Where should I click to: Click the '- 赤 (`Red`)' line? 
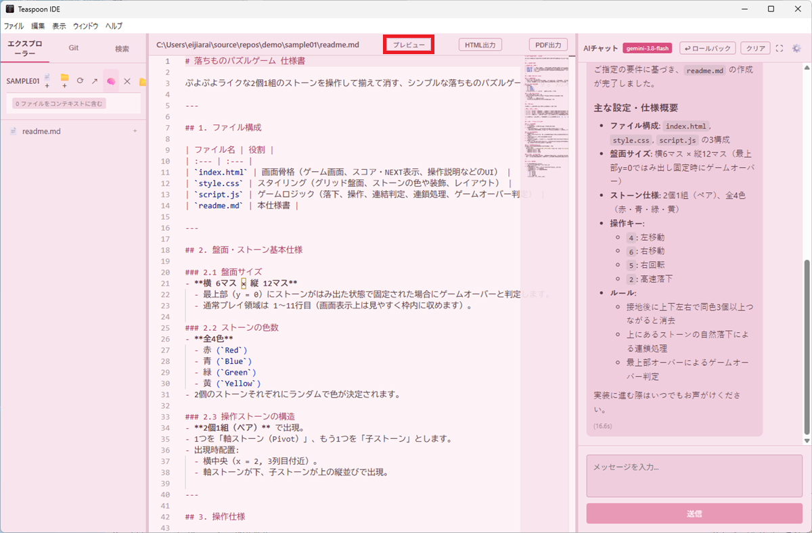tap(221, 350)
